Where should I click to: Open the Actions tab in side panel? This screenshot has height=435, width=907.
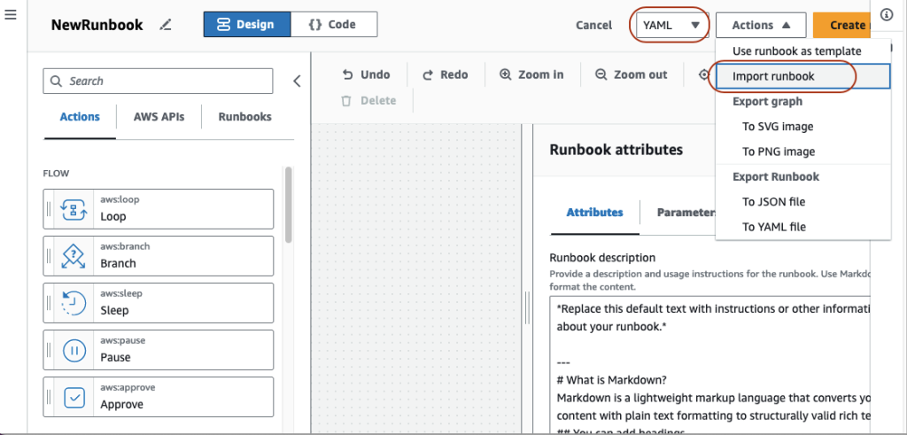pos(80,117)
